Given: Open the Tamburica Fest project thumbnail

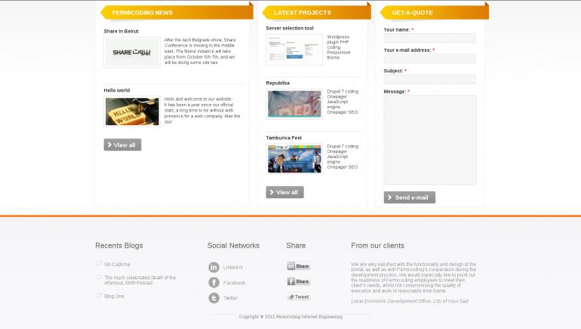Looking at the screenshot, I should (x=294, y=159).
